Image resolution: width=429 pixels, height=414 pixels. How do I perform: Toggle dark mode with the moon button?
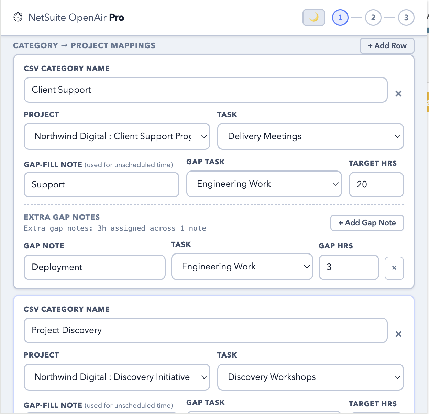tap(313, 18)
